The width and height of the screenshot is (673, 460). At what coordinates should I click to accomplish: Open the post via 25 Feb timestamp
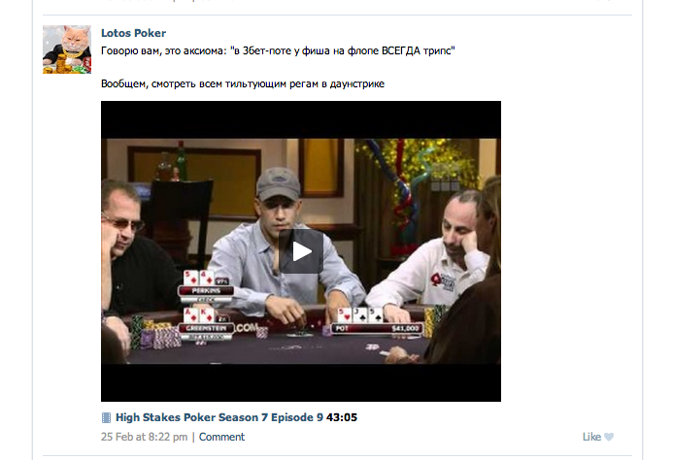pos(144,437)
